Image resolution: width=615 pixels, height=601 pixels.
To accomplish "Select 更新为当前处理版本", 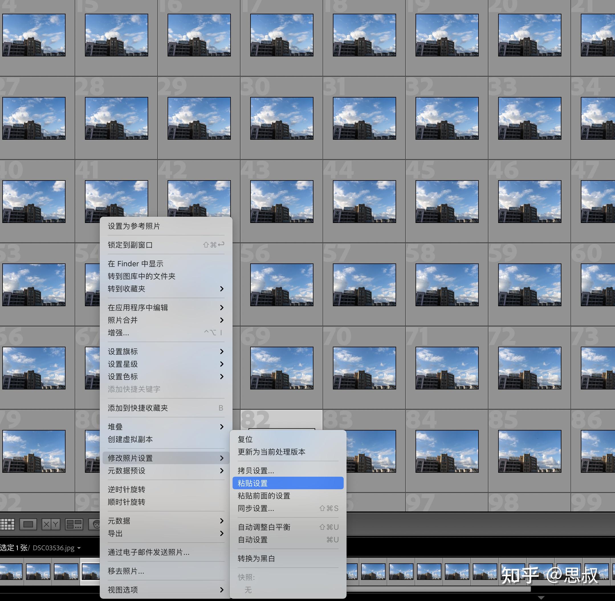I will tap(288, 452).
